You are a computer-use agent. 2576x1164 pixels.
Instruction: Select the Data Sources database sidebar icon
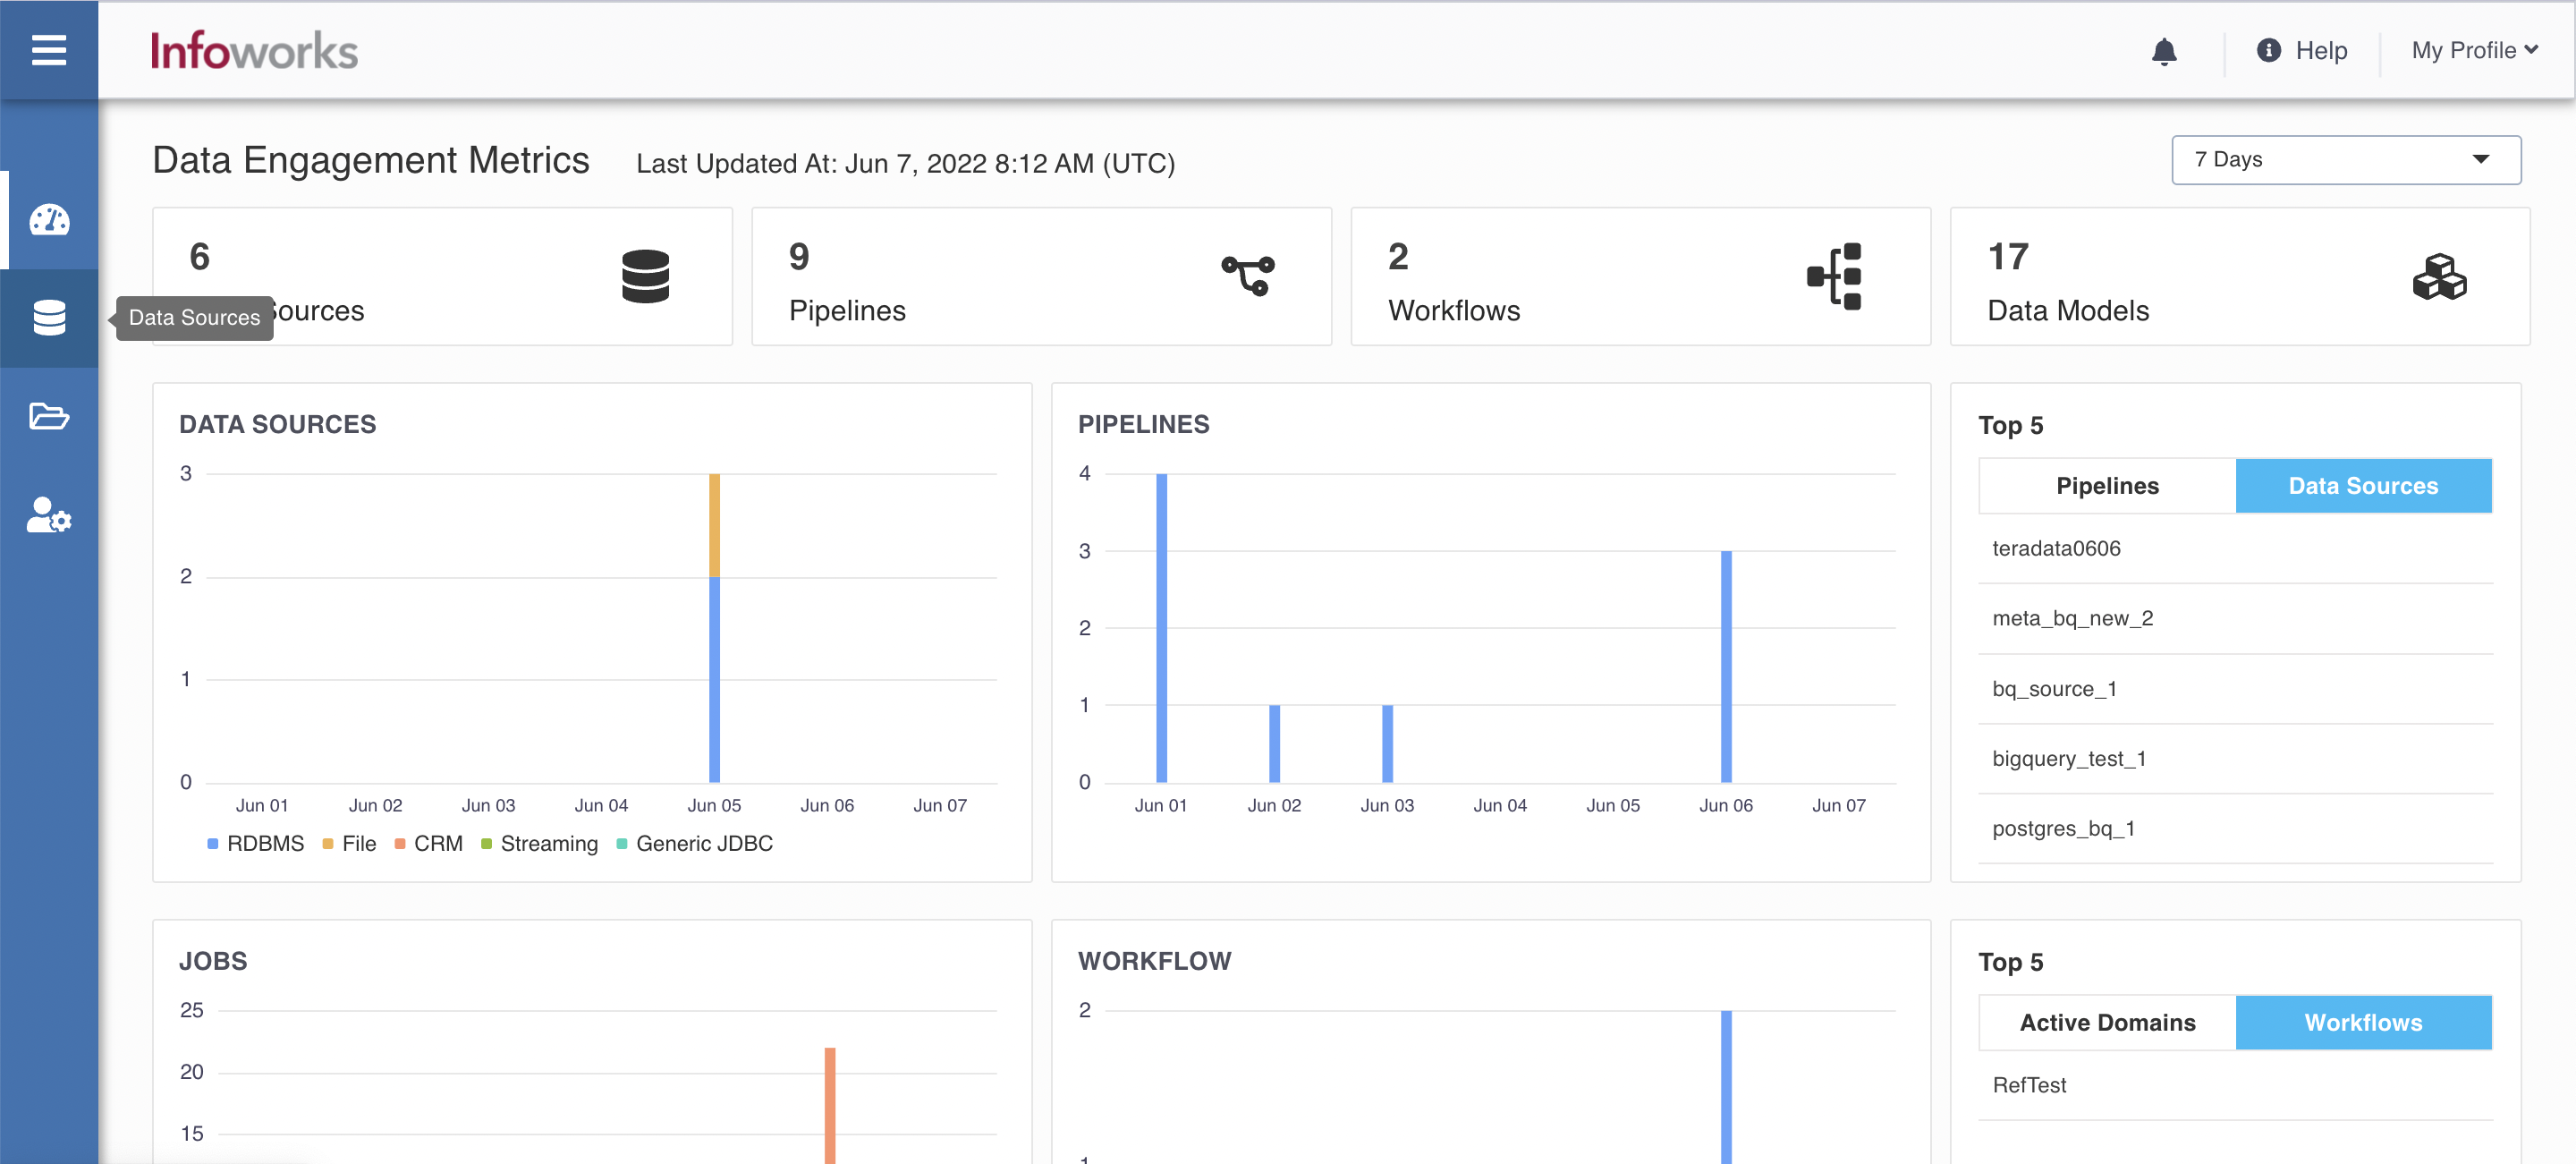click(x=49, y=318)
